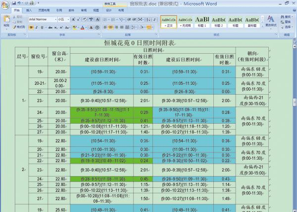Open Asian layout options
This screenshot has height=212, width=297.
coord(141,19)
